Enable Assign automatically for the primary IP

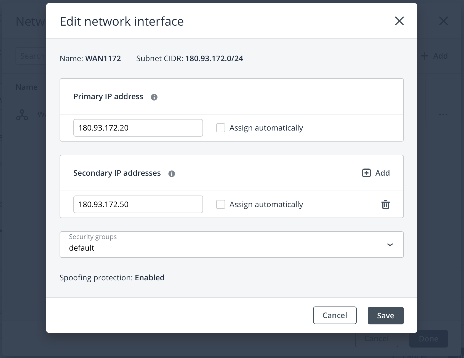click(220, 128)
